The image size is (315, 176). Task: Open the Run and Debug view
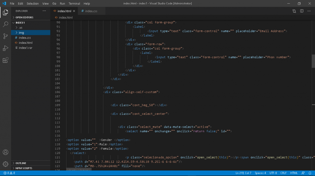point(6,48)
